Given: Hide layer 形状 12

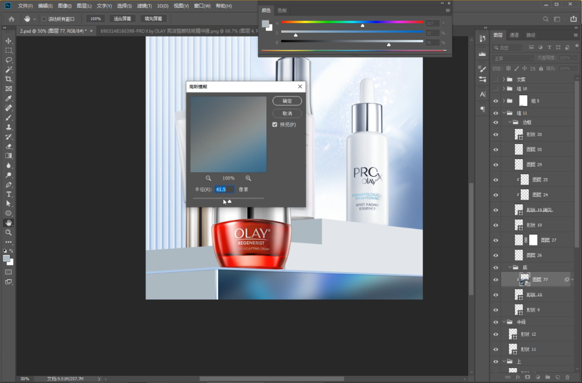Looking at the screenshot, I should pyautogui.click(x=496, y=335).
